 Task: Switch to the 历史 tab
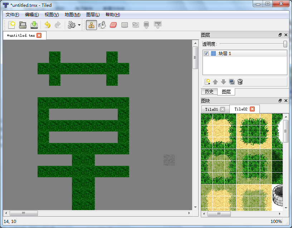(209, 92)
